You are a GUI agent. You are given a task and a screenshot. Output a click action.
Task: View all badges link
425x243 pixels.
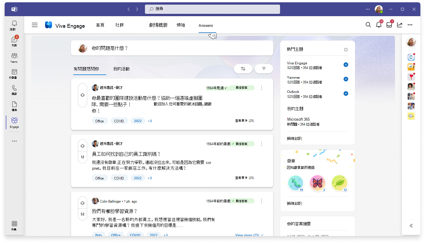[294, 203]
